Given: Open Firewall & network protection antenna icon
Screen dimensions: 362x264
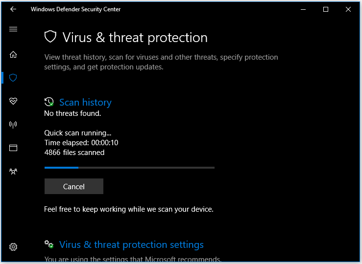Looking at the screenshot, I should (x=13, y=125).
